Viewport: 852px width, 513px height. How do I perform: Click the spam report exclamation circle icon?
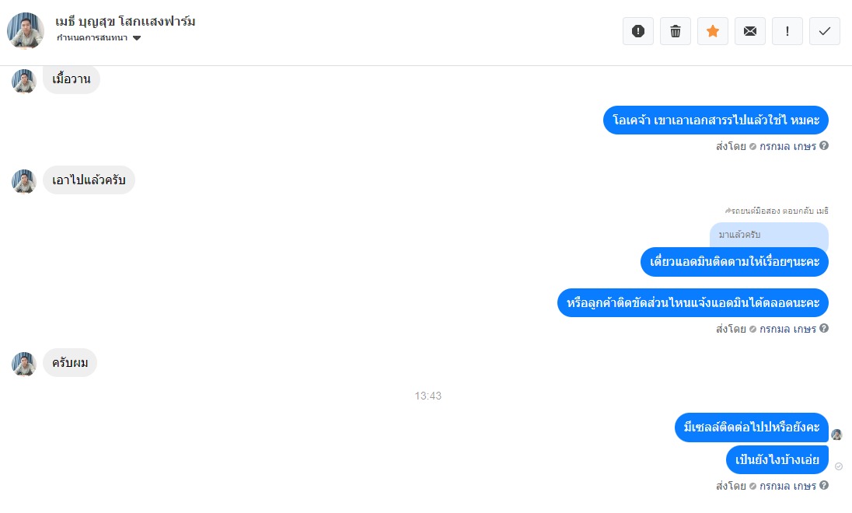638,31
